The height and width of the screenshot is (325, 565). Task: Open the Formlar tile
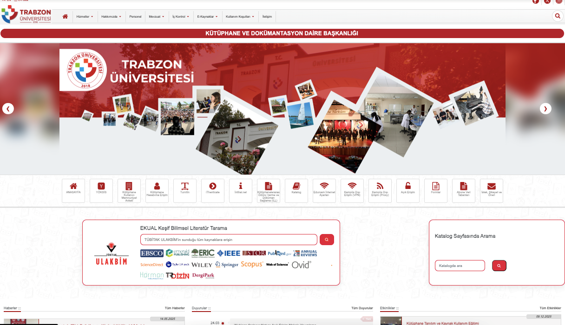[436, 191]
